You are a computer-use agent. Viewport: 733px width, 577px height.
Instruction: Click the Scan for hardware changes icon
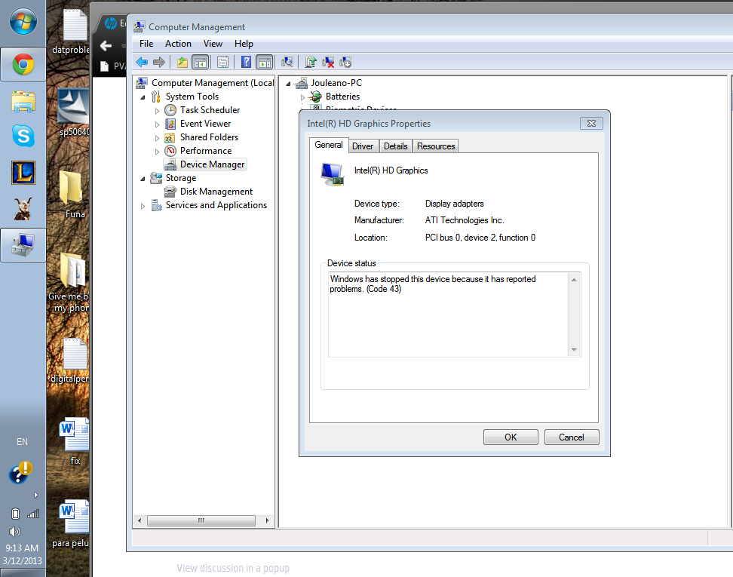click(287, 62)
